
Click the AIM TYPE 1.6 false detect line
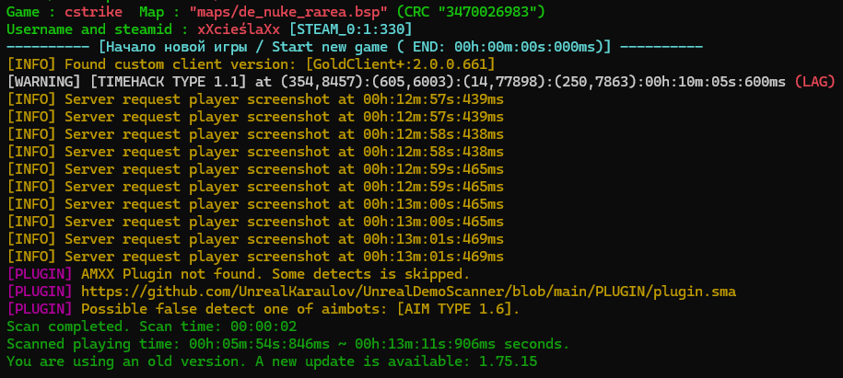(263, 309)
